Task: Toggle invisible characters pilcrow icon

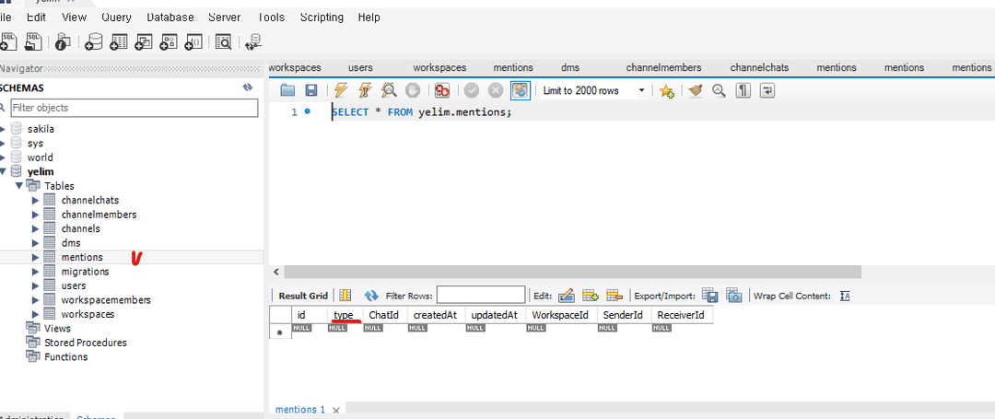Action: [743, 90]
